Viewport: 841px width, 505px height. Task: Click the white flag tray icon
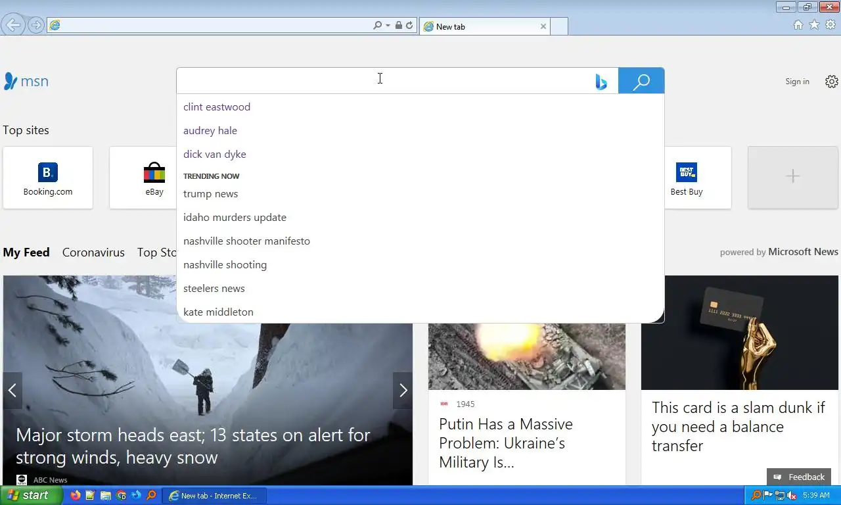pos(767,495)
